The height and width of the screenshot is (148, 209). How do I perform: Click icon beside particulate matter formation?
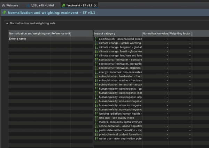(x=96, y=130)
